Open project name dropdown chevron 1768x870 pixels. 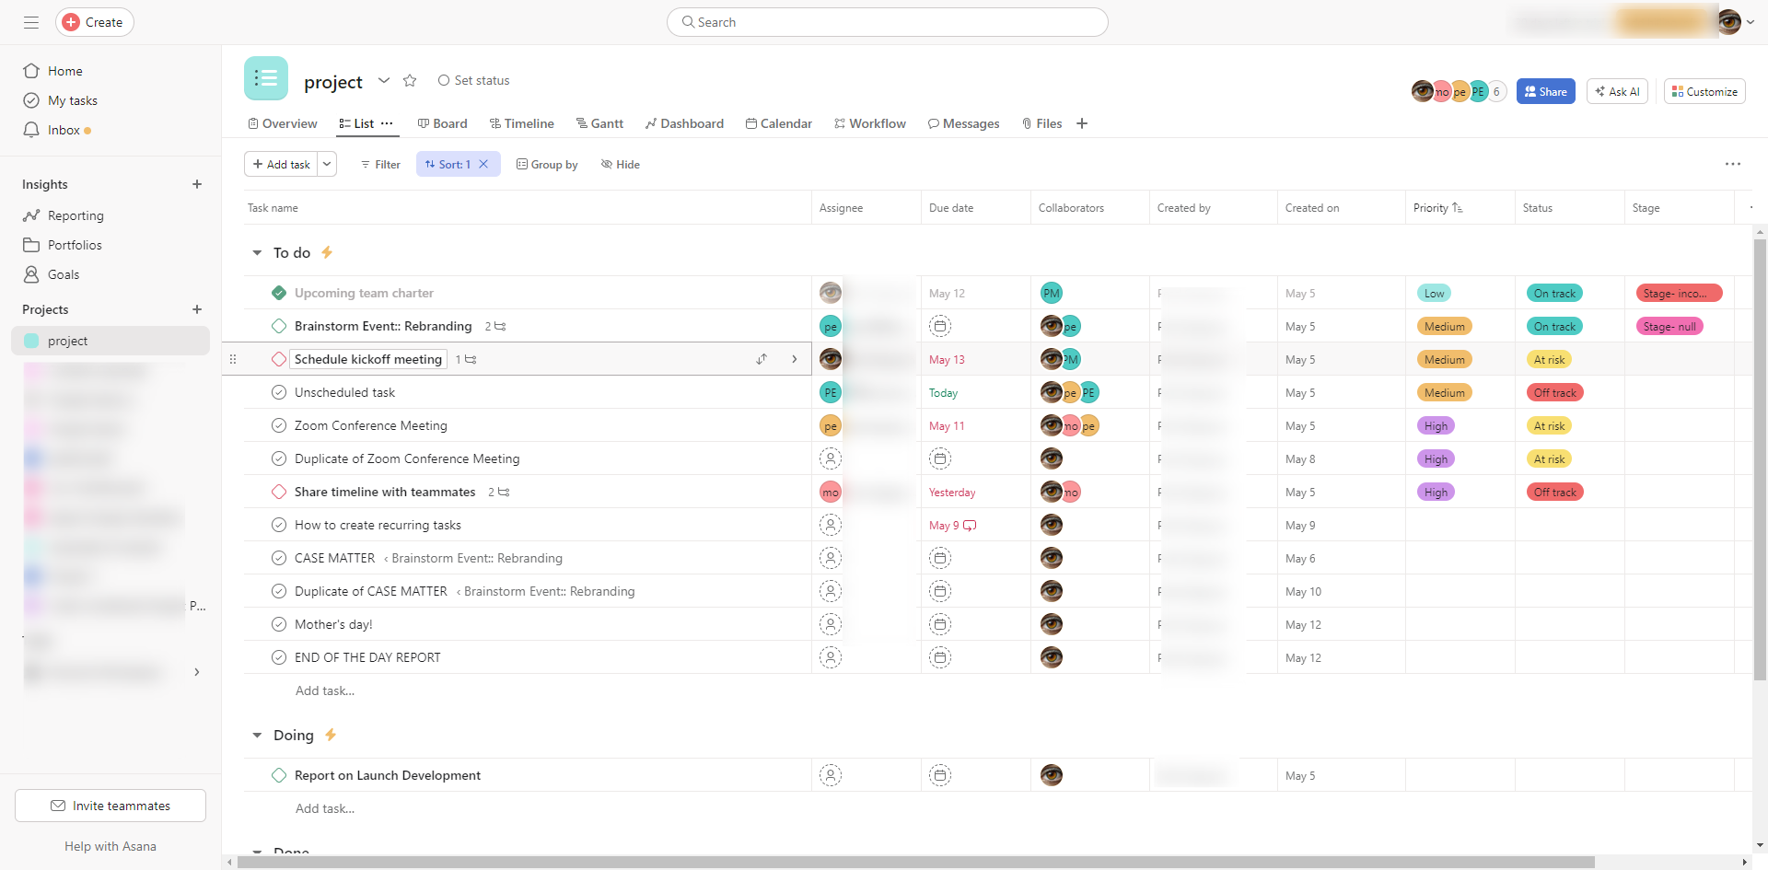point(384,81)
